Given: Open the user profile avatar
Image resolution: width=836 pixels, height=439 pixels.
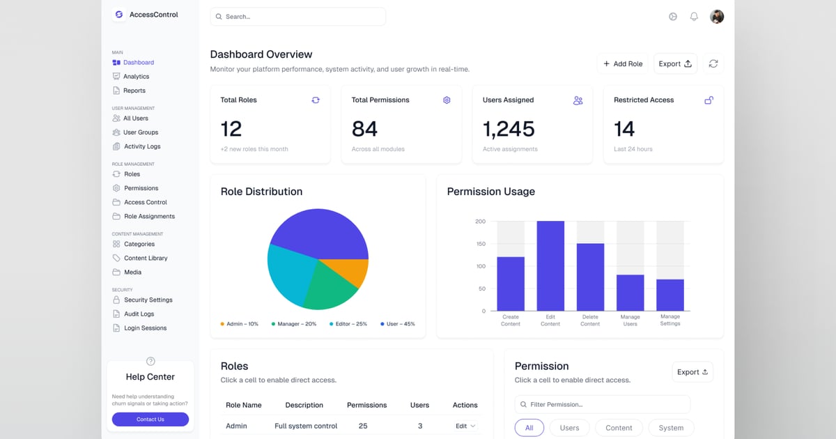Looking at the screenshot, I should [717, 17].
